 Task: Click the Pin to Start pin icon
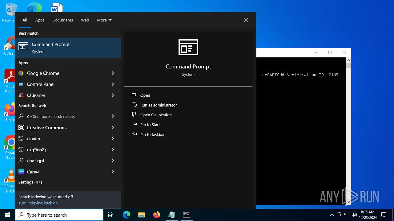pos(134,124)
